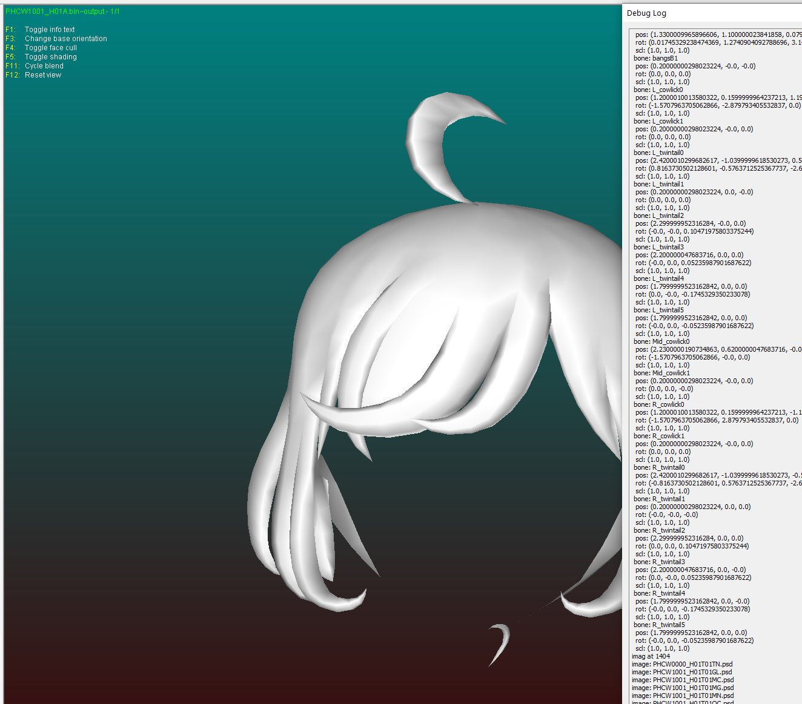
Task: Toggle shading via the F5 label
Action: (x=41, y=56)
